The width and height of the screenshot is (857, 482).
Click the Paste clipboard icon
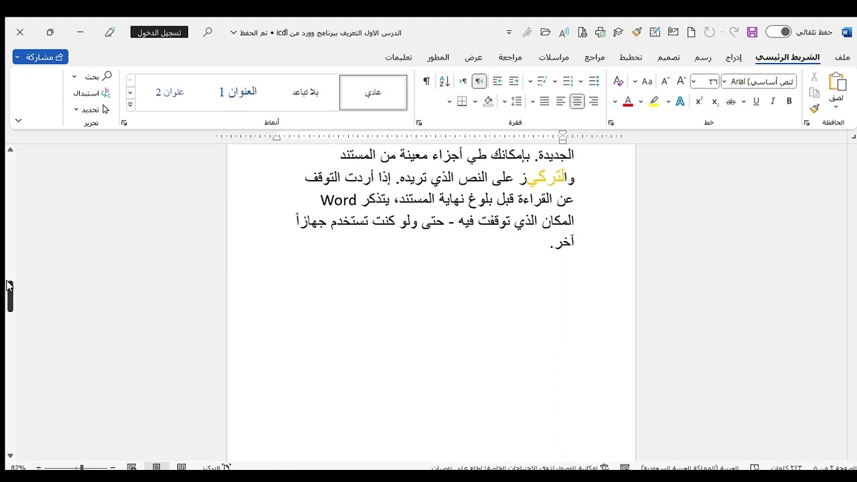point(837,82)
